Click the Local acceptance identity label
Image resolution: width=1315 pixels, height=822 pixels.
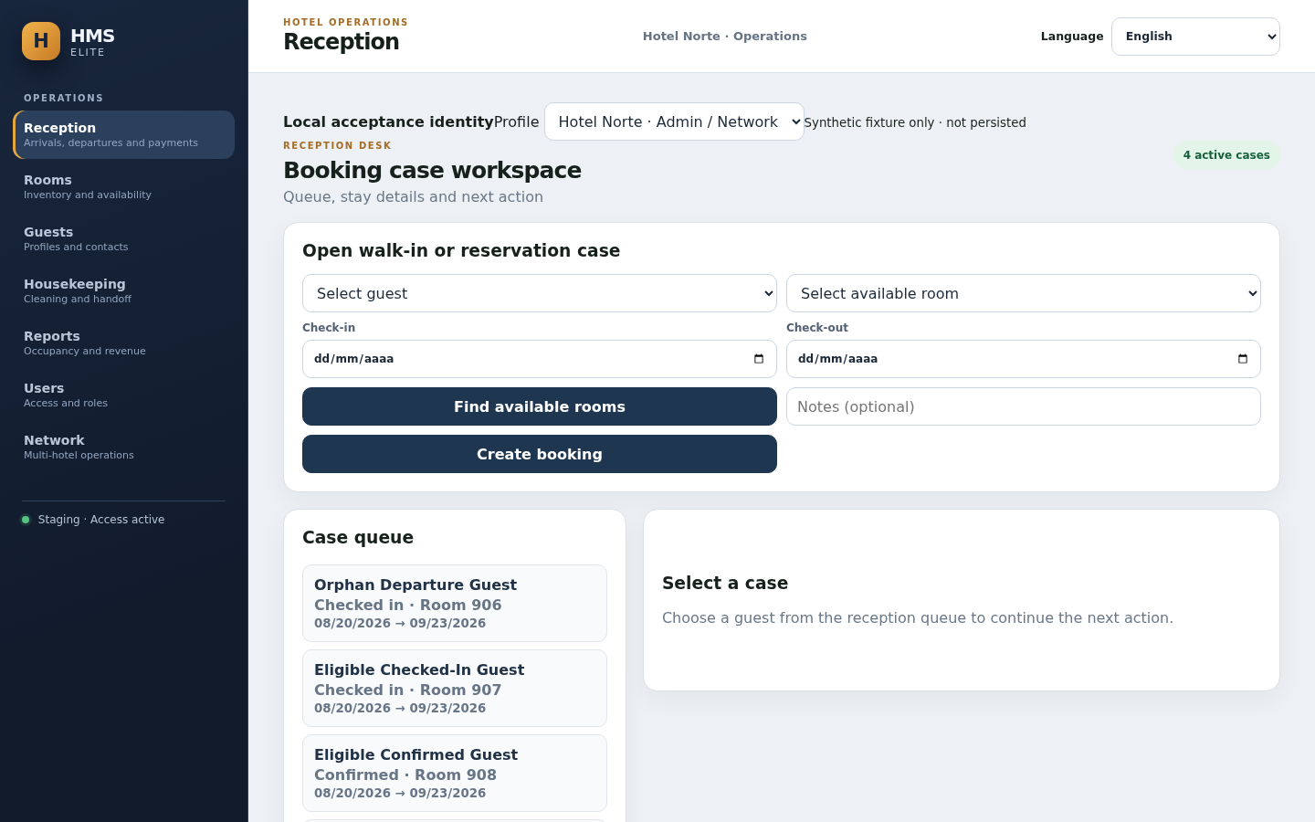tap(388, 121)
